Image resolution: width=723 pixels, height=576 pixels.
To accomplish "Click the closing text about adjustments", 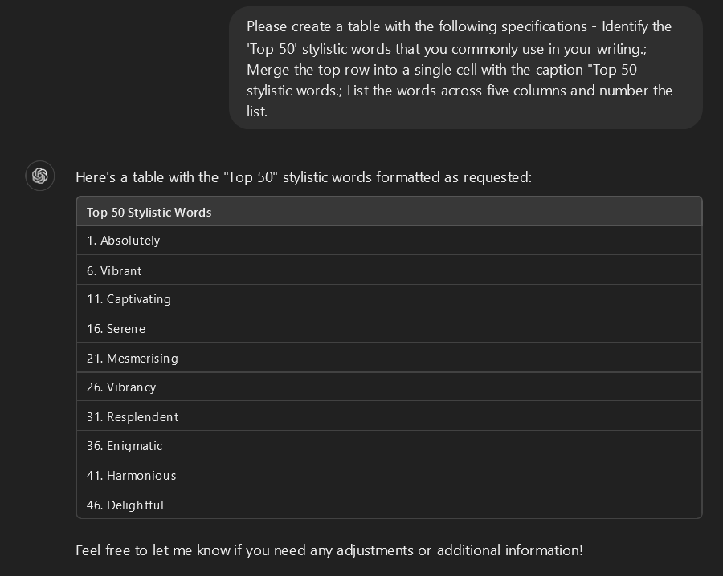I will (x=329, y=550).
